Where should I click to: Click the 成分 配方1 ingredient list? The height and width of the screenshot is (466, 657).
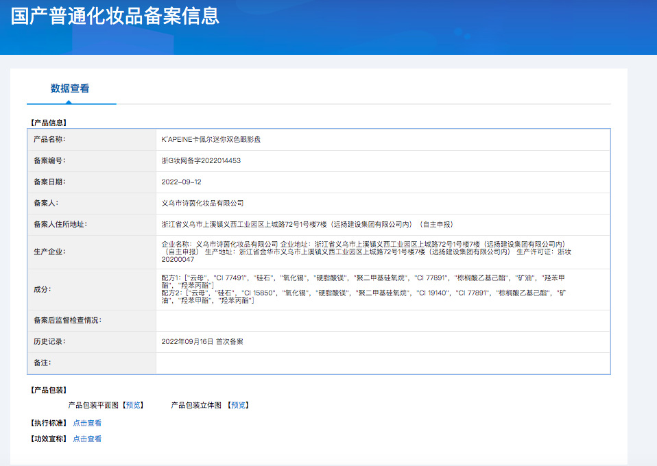pyautogui.click(x=363, y=282)
